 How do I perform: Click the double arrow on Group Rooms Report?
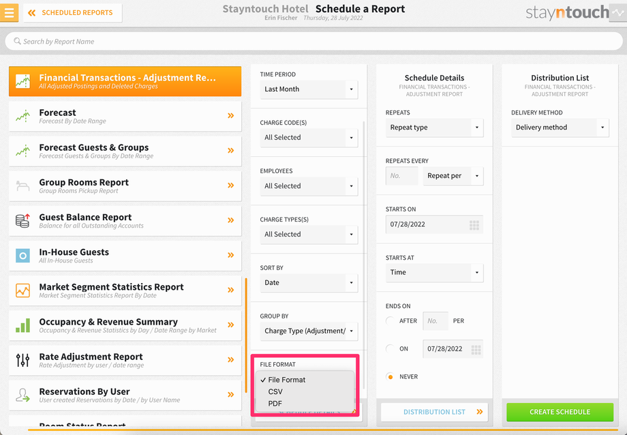[x=231, y=185]
